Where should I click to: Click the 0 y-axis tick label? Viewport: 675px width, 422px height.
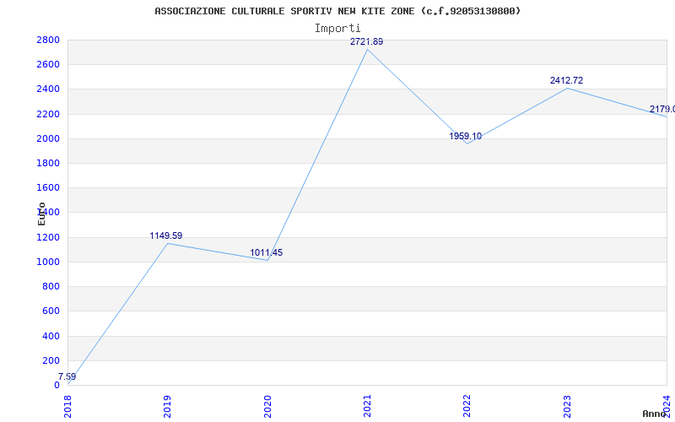57,385
